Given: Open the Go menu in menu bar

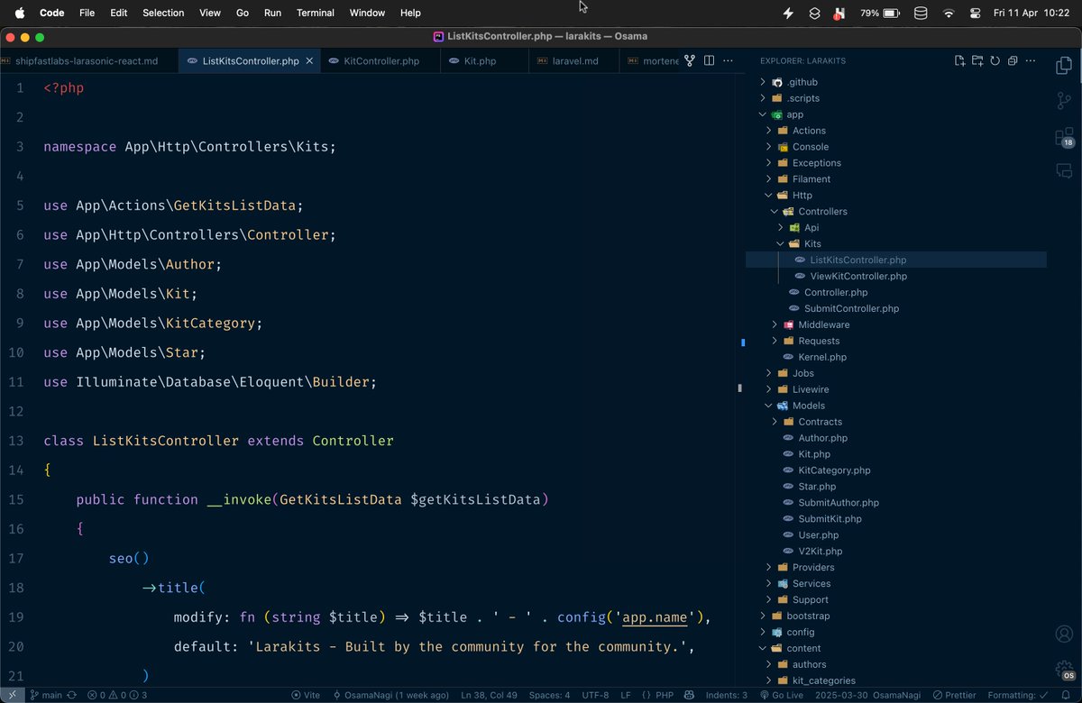Looking at the screenshot, I should click(x=243, y=13).
